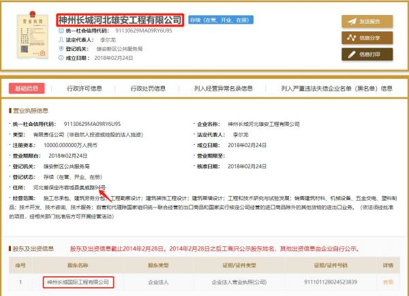Click the 信息分享 button
409x296 pixels.
tap(367, 37)
